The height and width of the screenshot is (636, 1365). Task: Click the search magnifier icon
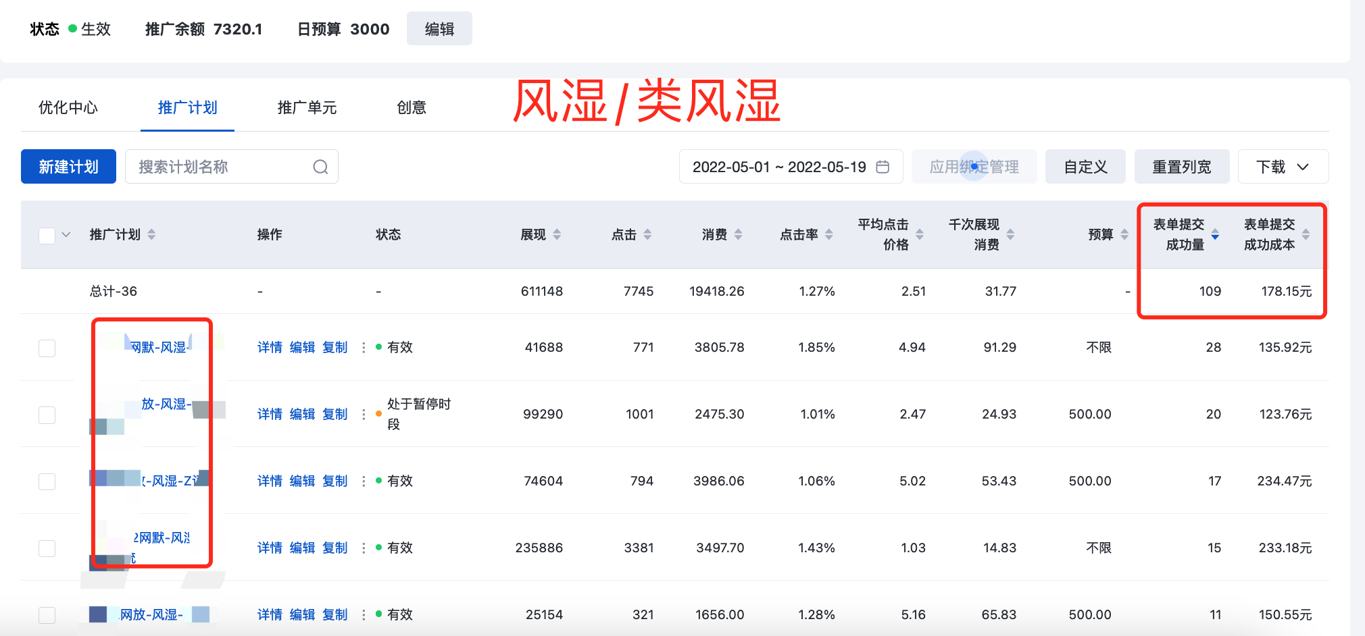[x=320, y=167]
